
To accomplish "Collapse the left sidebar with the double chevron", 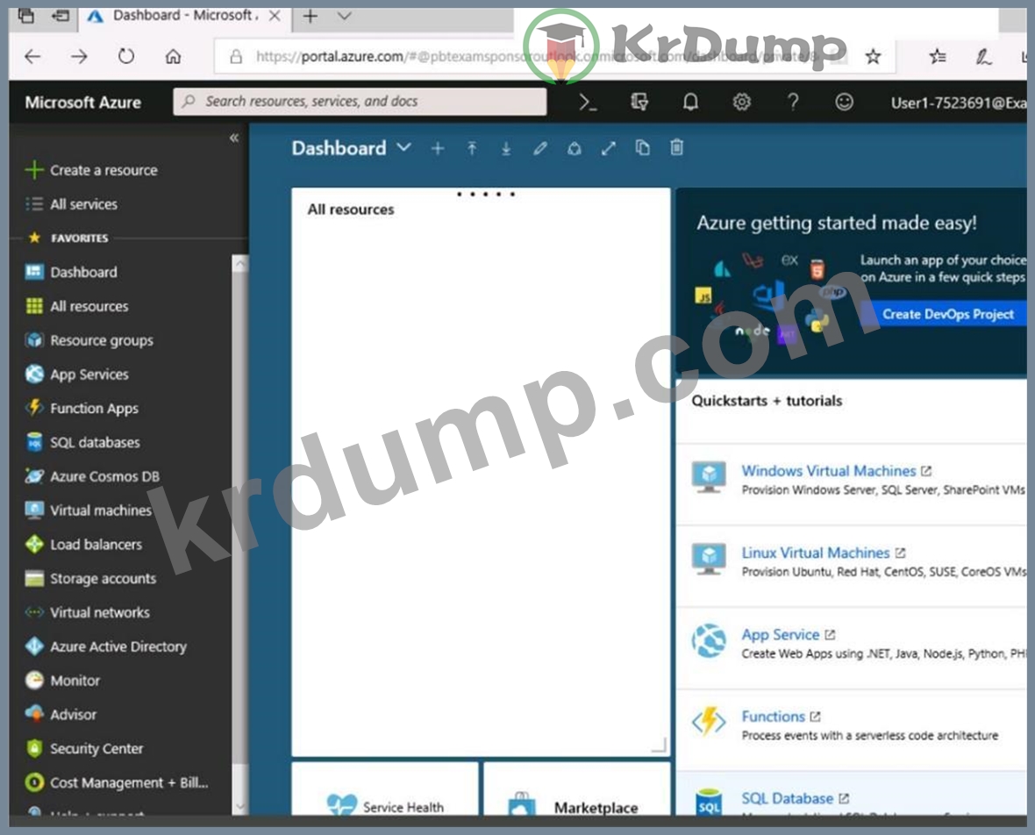I will point(233,138).
